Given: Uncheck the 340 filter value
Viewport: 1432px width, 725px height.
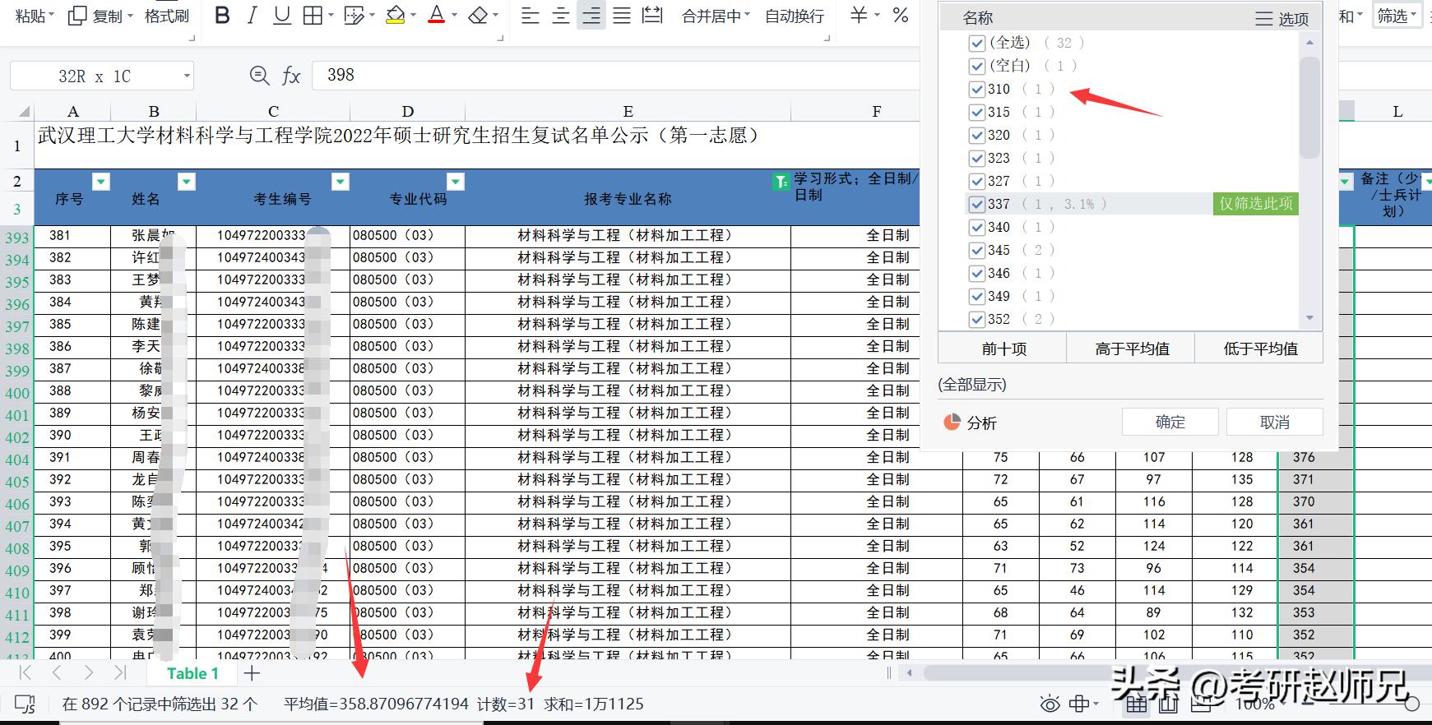Looking at the screenshot, I should (x=977, y=227).
